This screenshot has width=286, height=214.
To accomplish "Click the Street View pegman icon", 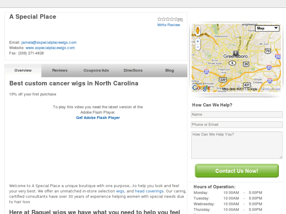I will point(197,31).
